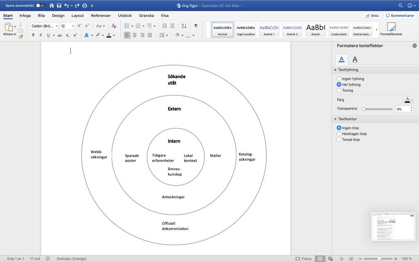Activate the format painter brush
The image size is (419, 262).
click(20, 36)
